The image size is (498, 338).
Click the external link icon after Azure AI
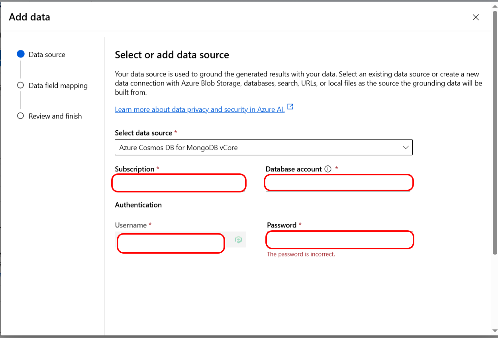[x=290, y=107]
